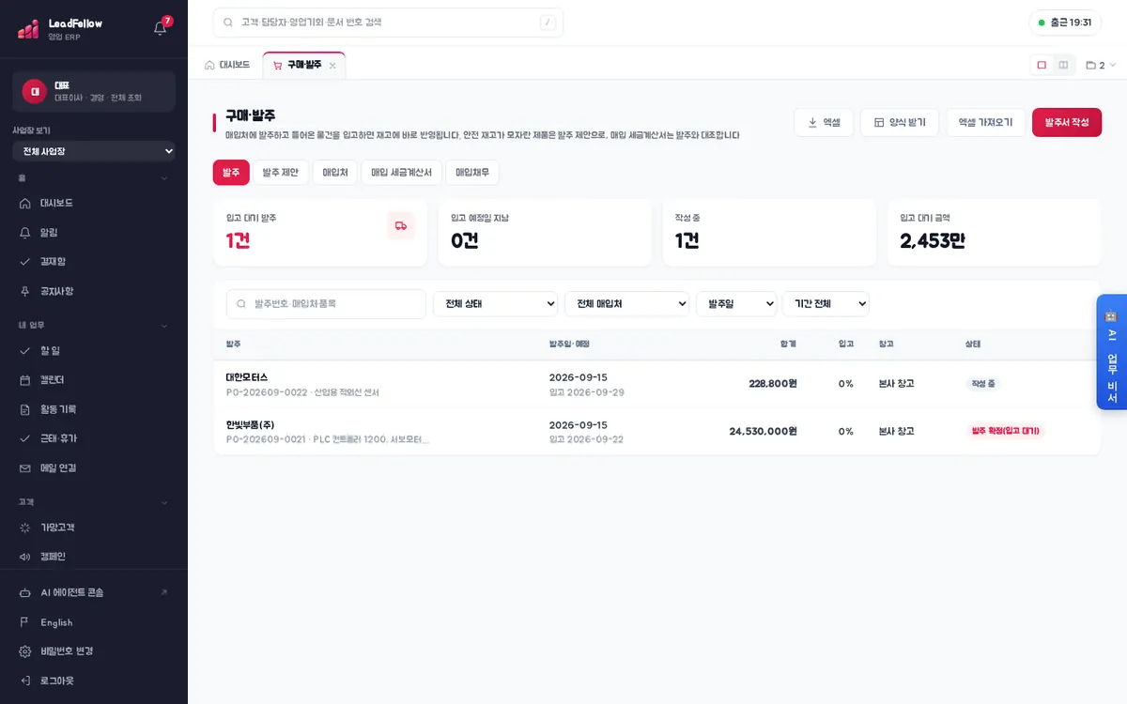1127x704 pixels.
Task: Open 메일 연결 in the sidebar
Action: click(x=94, y=467)
